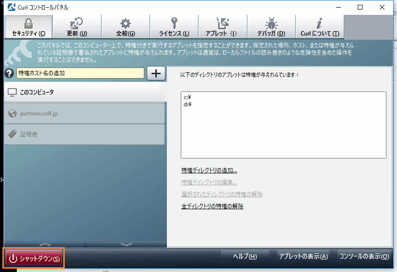Click the down chevron below host list
The width and height of the screenshot is (397, 272).
[127, 244]
